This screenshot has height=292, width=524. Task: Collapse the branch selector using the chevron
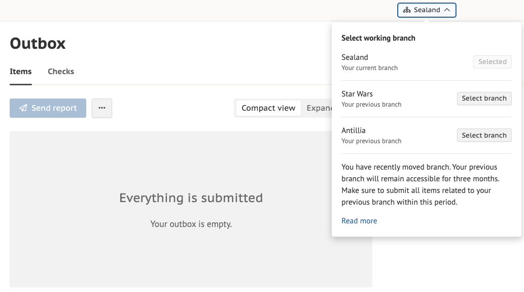(x=447, y=10)
